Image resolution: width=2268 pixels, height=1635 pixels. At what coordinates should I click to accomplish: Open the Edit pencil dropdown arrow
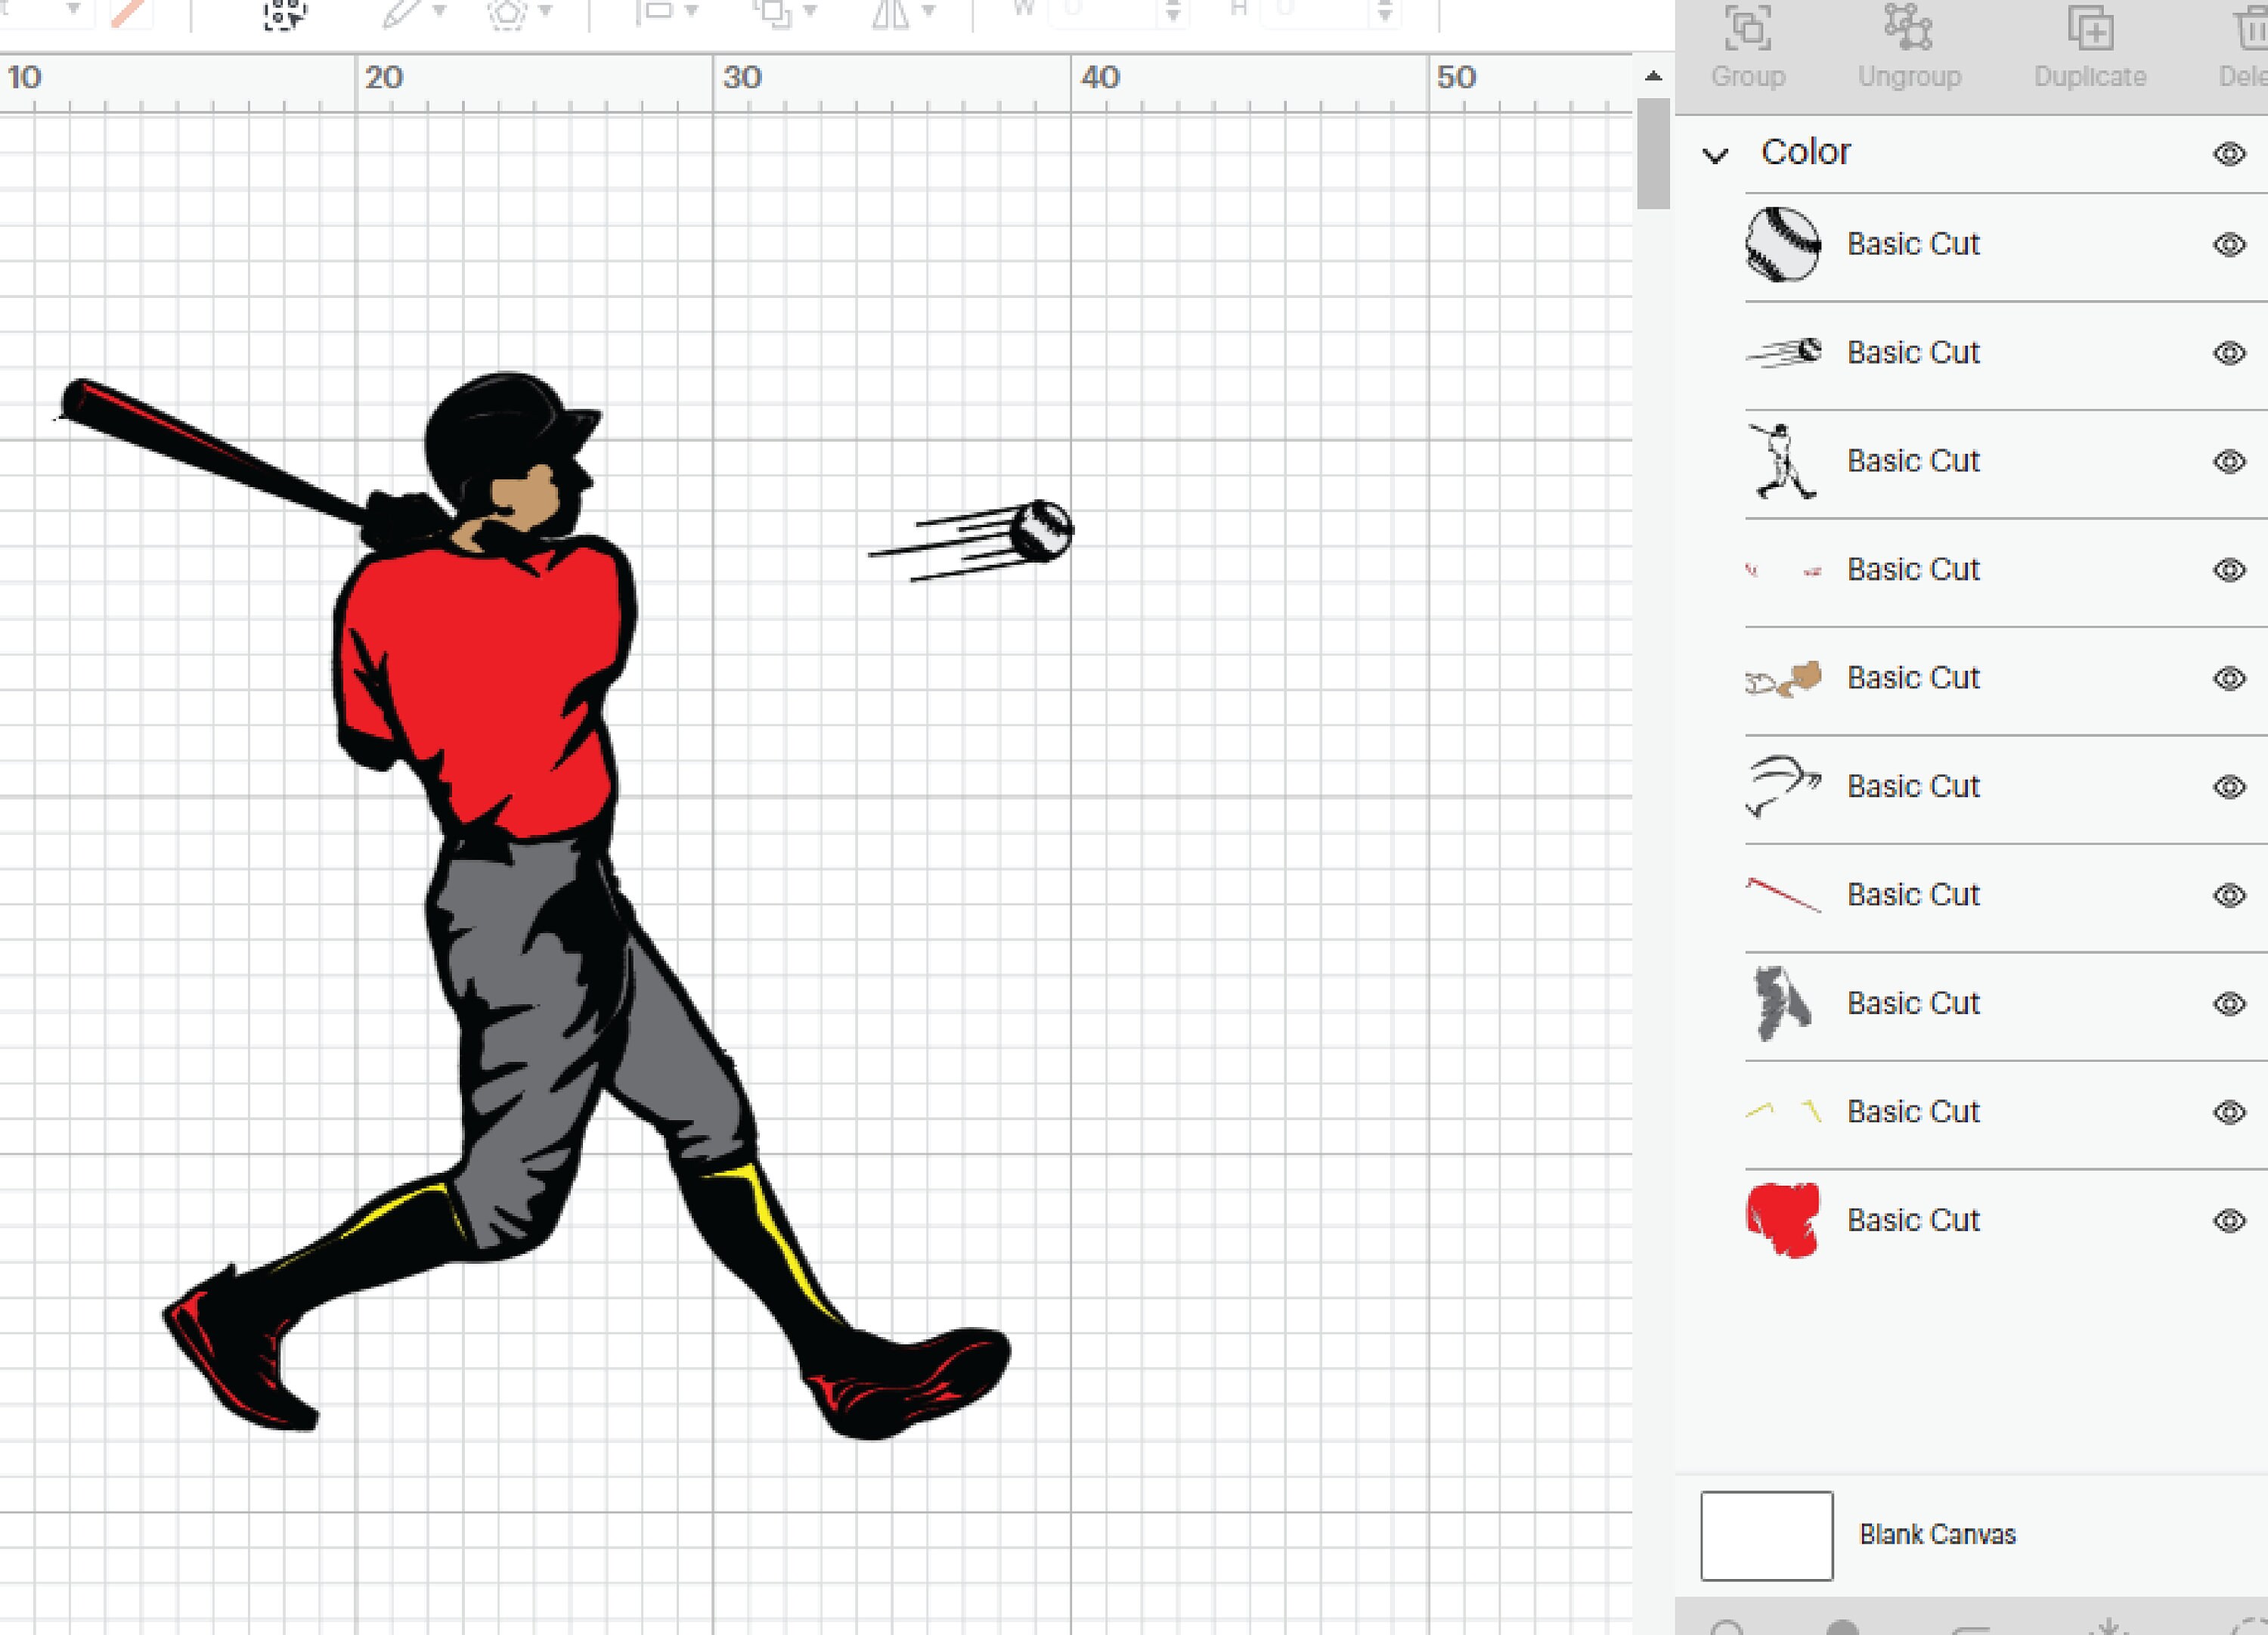(438, 11)
